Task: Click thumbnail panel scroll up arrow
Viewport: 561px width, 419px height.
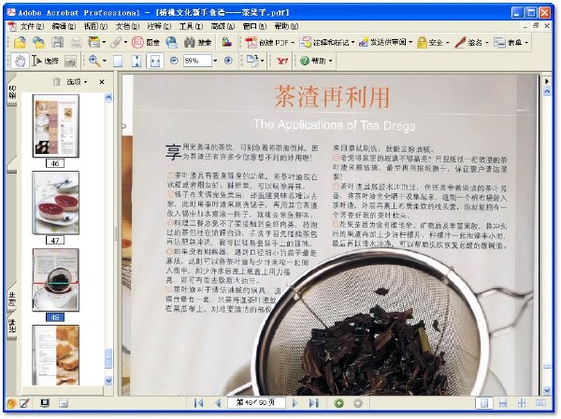Action: (108, 97)
